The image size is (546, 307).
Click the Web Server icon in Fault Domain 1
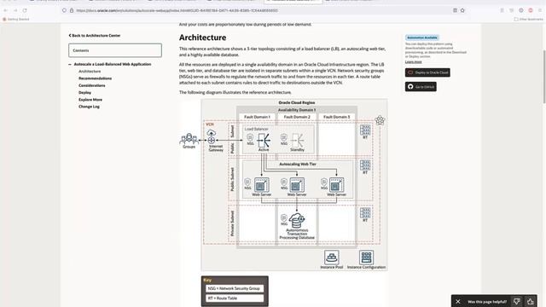point(262,185)
